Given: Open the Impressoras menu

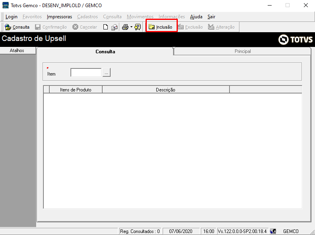Looking at the screenshot, I should tap(59, 17).
